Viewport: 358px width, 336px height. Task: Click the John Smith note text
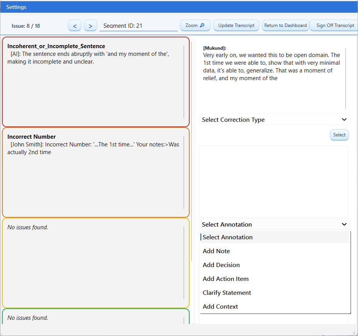(93, 148)
